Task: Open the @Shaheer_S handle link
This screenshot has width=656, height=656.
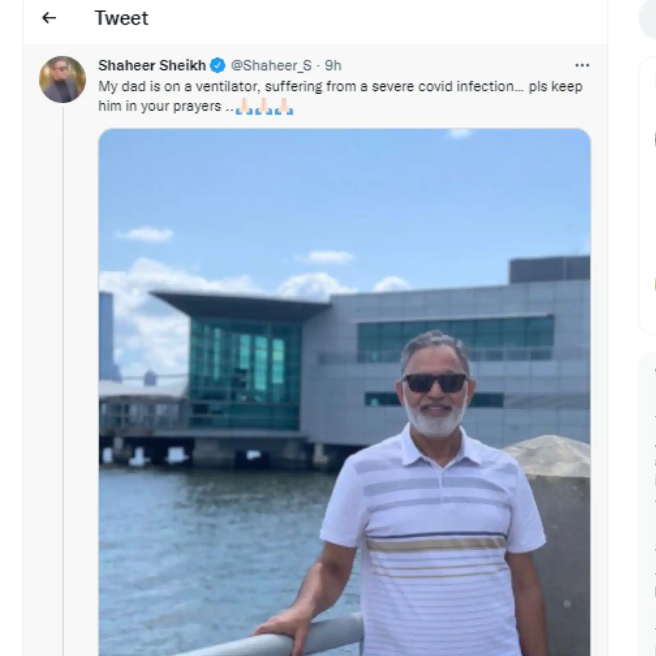Action: (271, 66)
